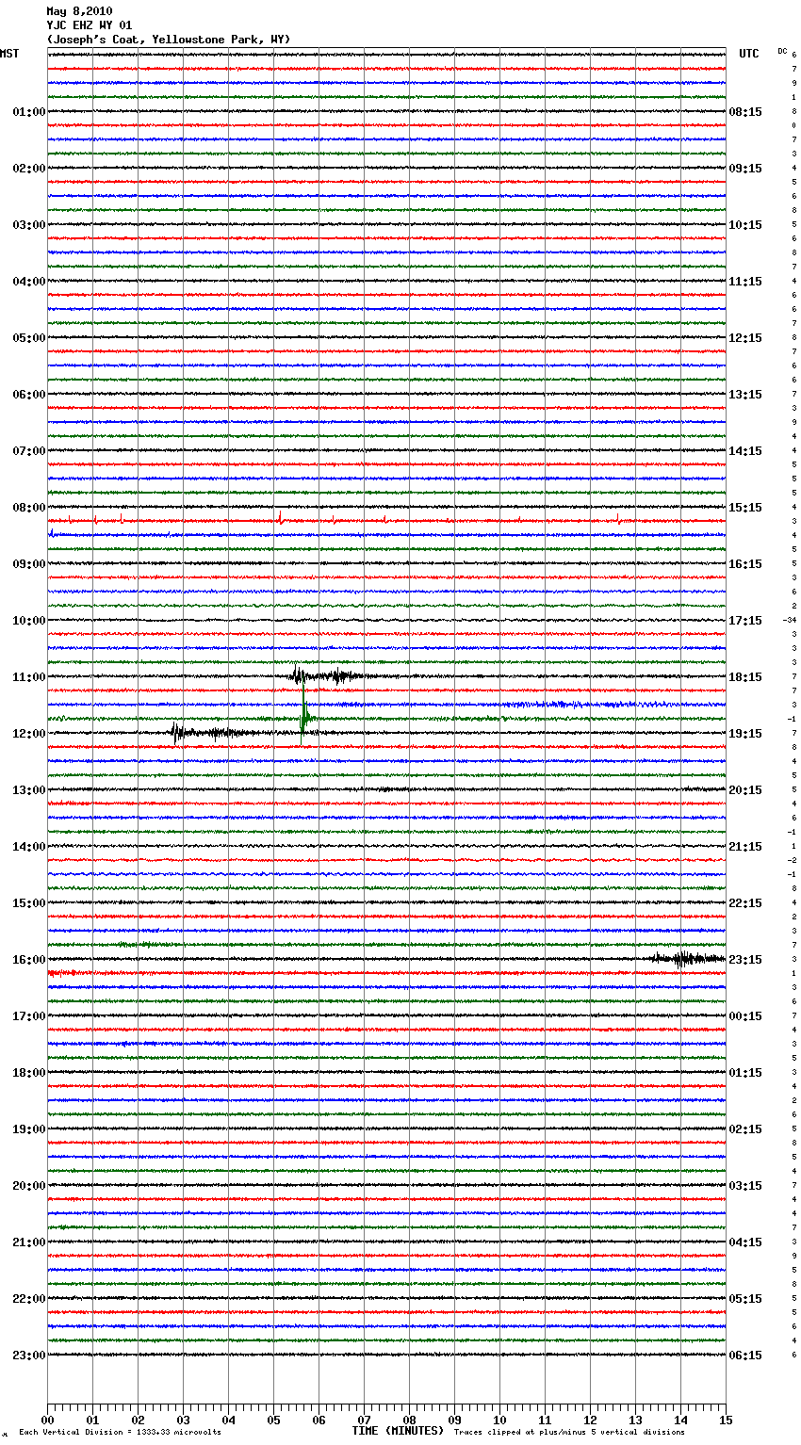Select the 22:00 MST time label
The image size is (801, 1445).
[x=29, y=1299]
